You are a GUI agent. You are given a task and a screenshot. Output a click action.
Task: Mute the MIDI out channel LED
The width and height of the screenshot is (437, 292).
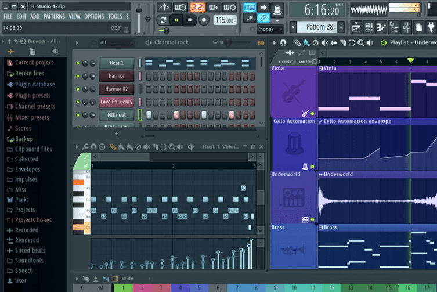coord(78,115)
